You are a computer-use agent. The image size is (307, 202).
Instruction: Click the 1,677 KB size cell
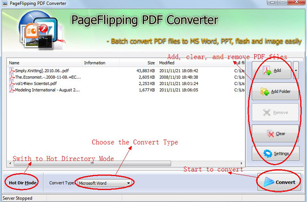click(147, 90)
